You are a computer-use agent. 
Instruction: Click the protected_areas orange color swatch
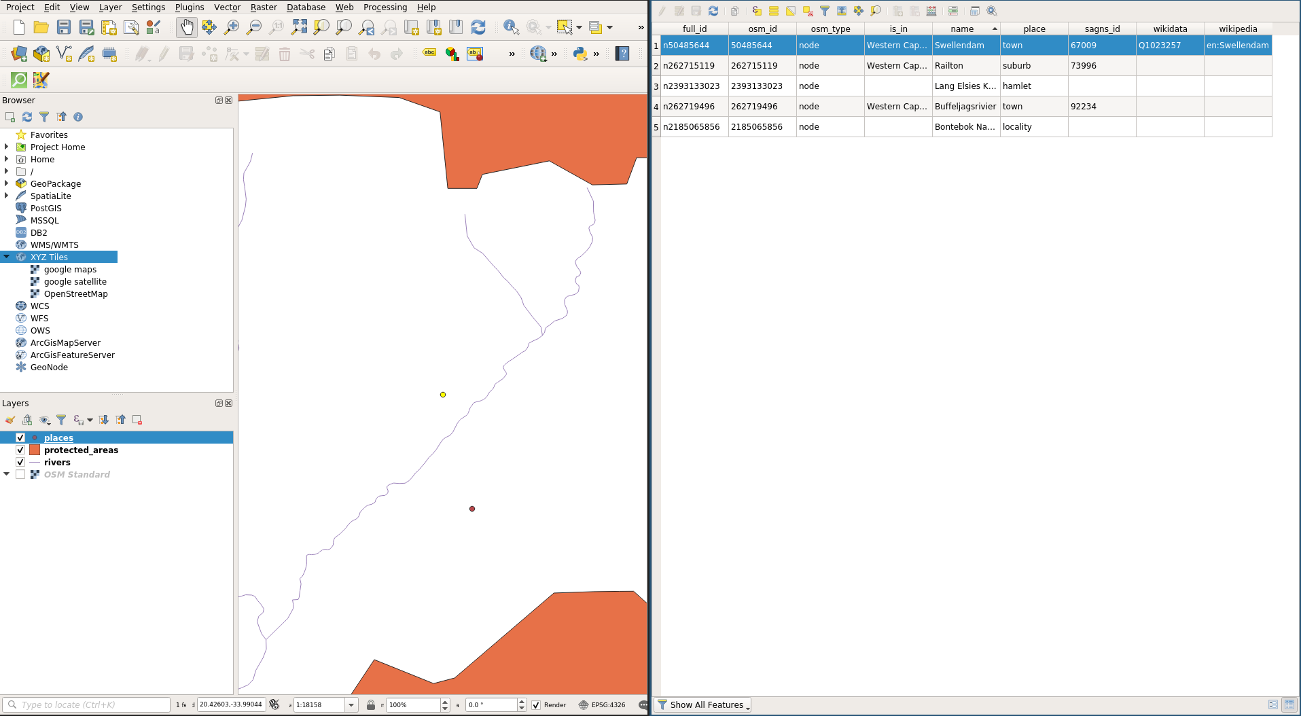35,450
